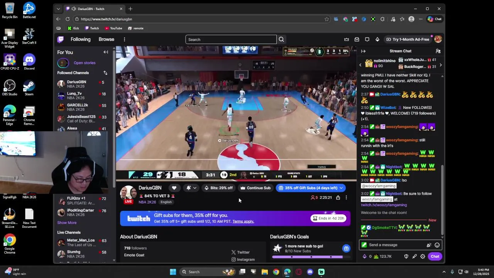Open chat shield moderation icon
Image resolution: width=494 pixels, height=278 pixels.
(x=406, y=256)
